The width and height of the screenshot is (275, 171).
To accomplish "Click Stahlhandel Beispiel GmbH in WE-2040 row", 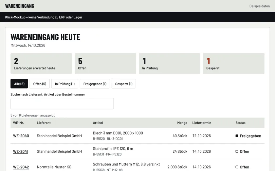I will (x=59, y=136).
